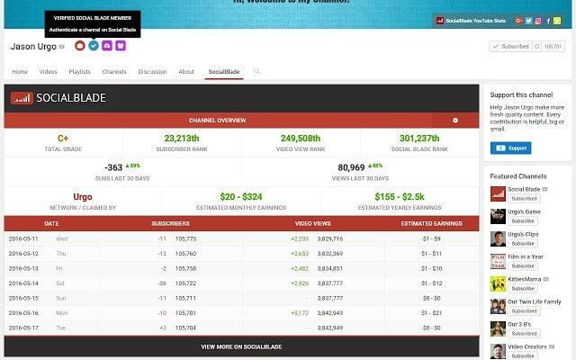Viewport: 576px width, 360px height.
Task: Unsubscribe from the Social Blade featured channel
Action: click(524, 199)
